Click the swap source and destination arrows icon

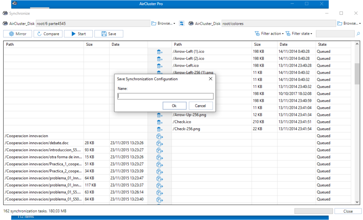[x=182, y=23]
